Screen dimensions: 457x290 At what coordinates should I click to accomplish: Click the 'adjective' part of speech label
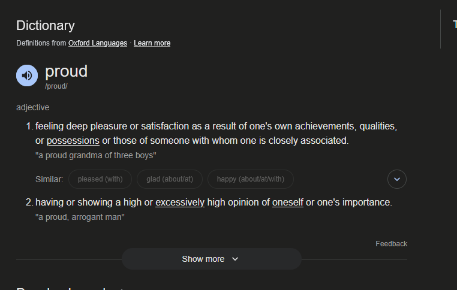32,107
